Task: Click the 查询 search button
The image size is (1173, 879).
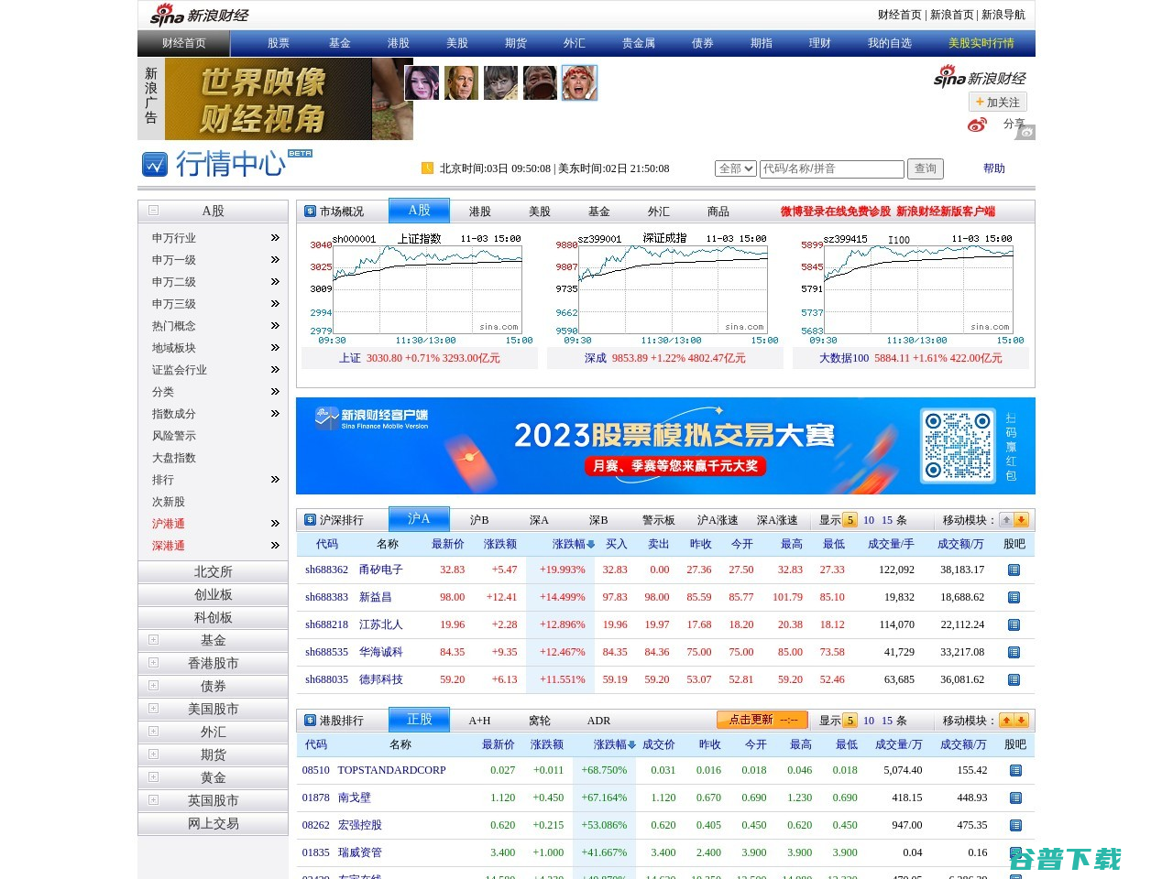Action: pyautogui.click(x=926, y=168)
